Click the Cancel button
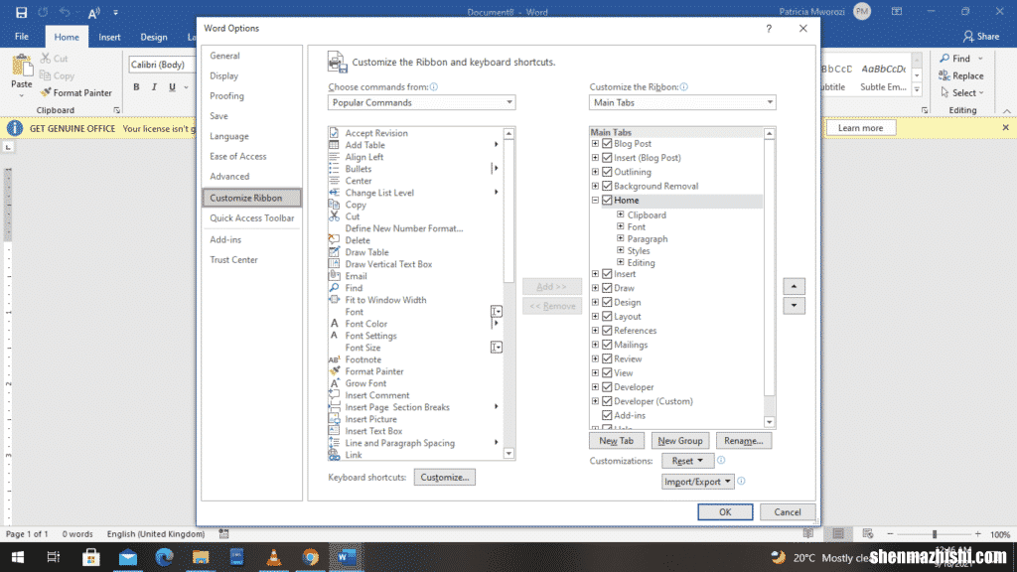 tap(787, 512)
